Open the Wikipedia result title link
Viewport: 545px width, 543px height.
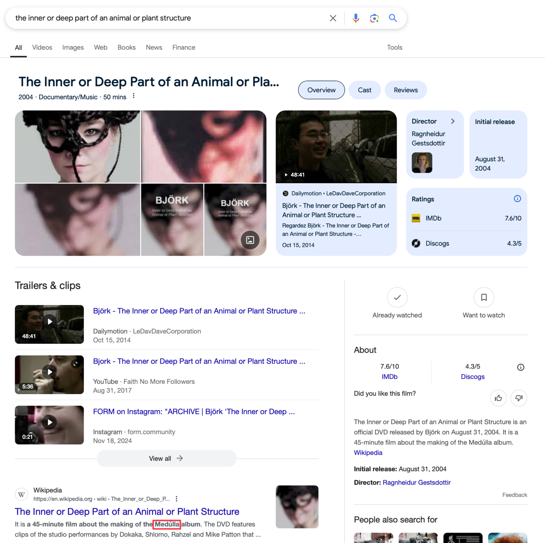click(127, 511)
